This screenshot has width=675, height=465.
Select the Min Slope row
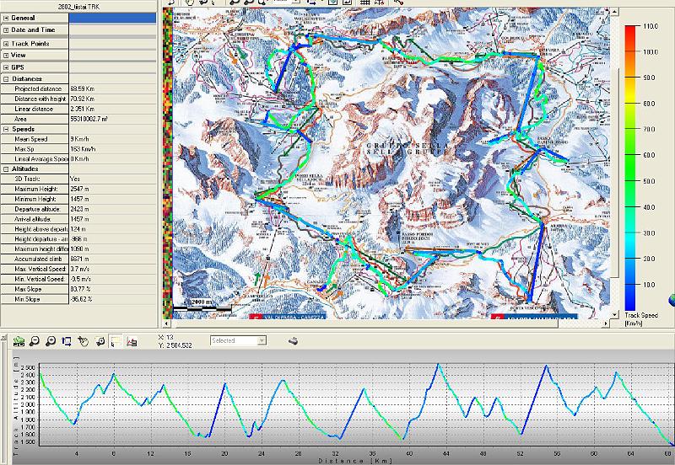(78, 299)
